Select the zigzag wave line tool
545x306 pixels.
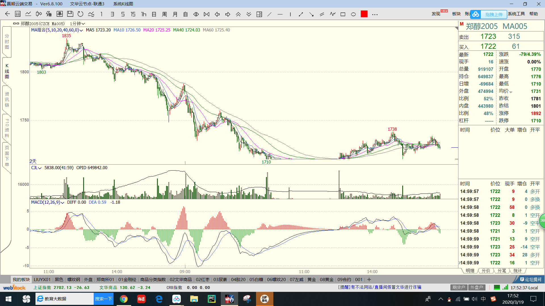pyautogui.click(x=332, y=14)
